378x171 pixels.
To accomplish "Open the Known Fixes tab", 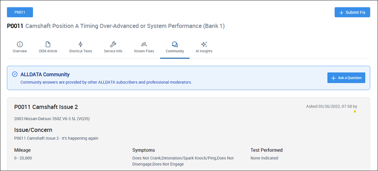I will [144, 47].
